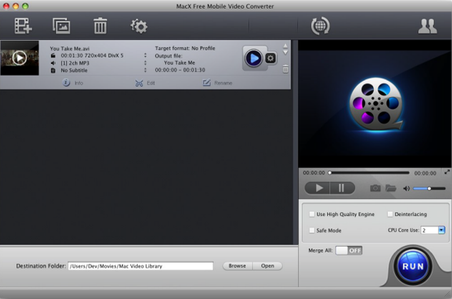
Task: Click the blue output profile play icon
Action: pyautogui.click(x=254, y=59)
